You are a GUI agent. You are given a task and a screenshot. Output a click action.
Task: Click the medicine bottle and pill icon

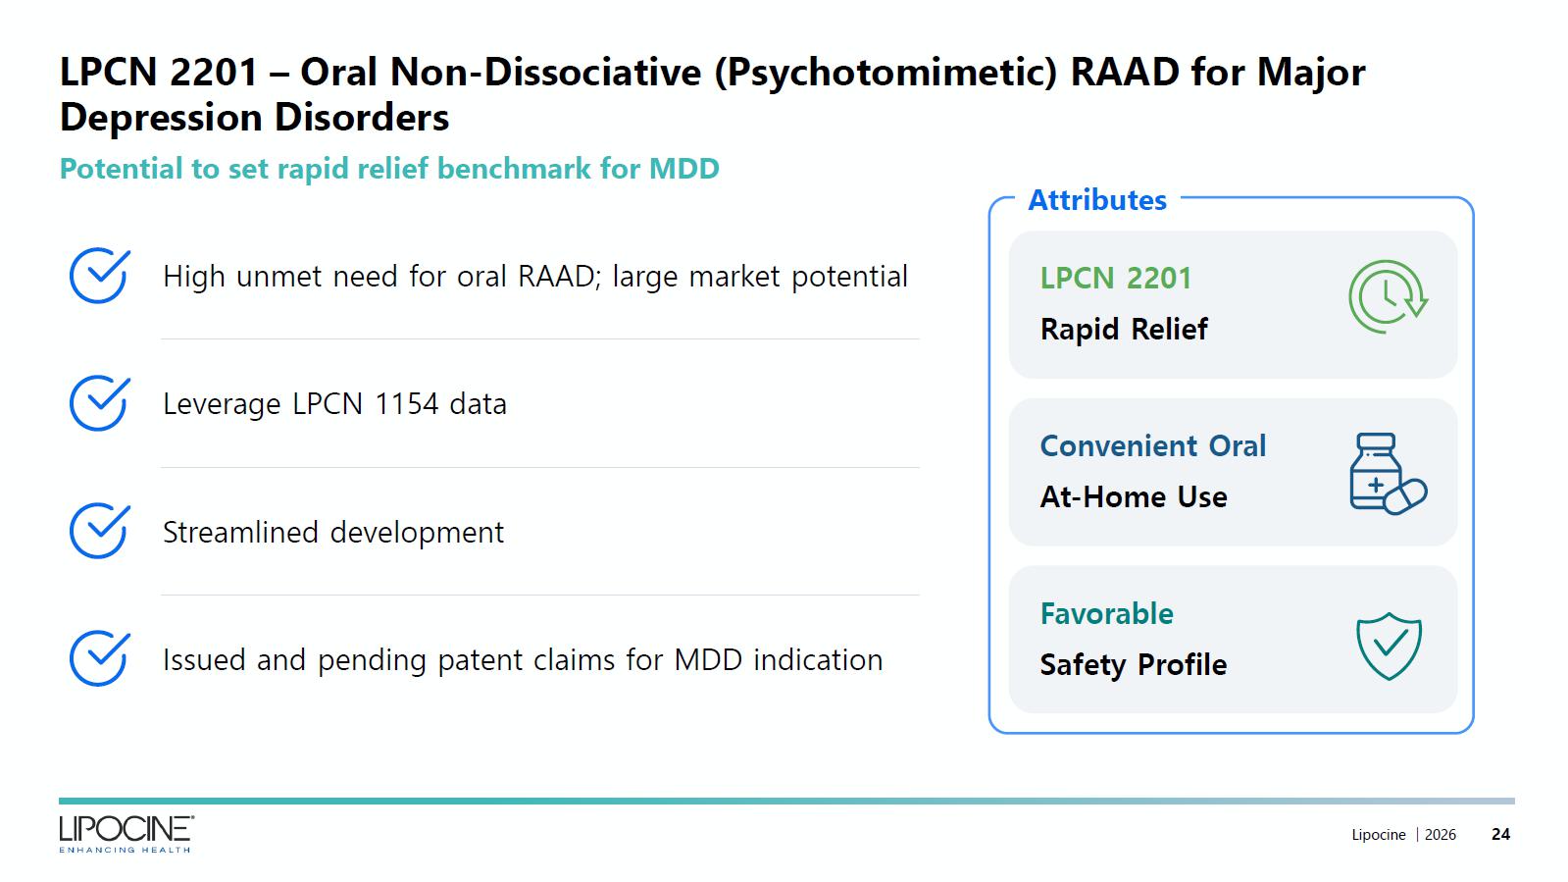(1387, 473)
